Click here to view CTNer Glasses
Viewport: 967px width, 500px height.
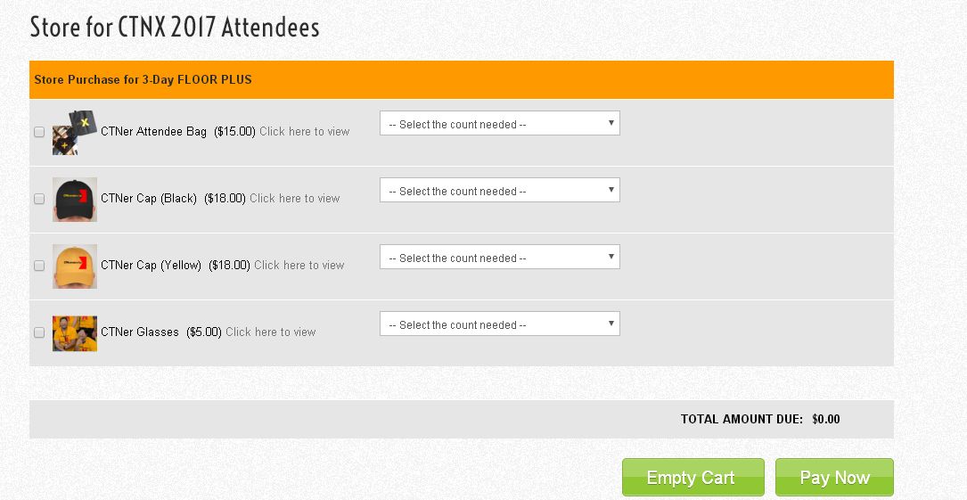pyautogui.click(x=270, y=332)
